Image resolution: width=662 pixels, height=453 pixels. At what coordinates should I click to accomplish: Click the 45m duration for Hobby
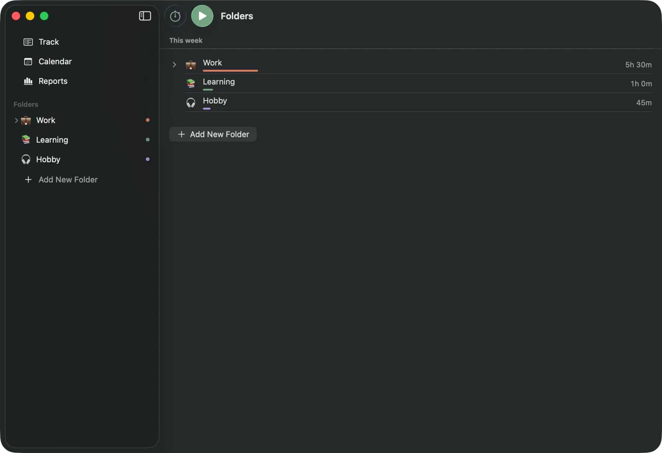pos(644,103)
